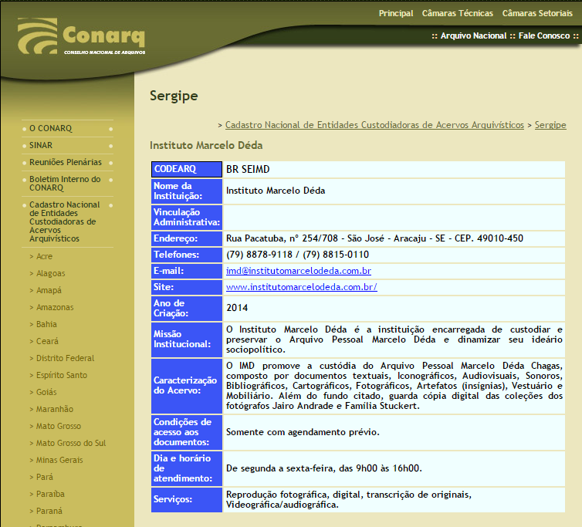This screenshot has height=527, width=582.
Task: Click the 2014 creation year value
Action: 237,308
